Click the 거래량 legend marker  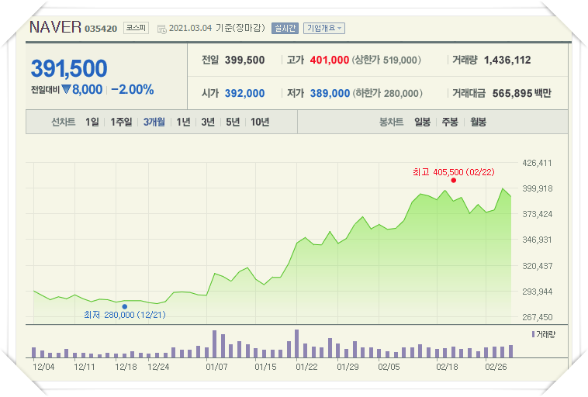click(533, 334)
